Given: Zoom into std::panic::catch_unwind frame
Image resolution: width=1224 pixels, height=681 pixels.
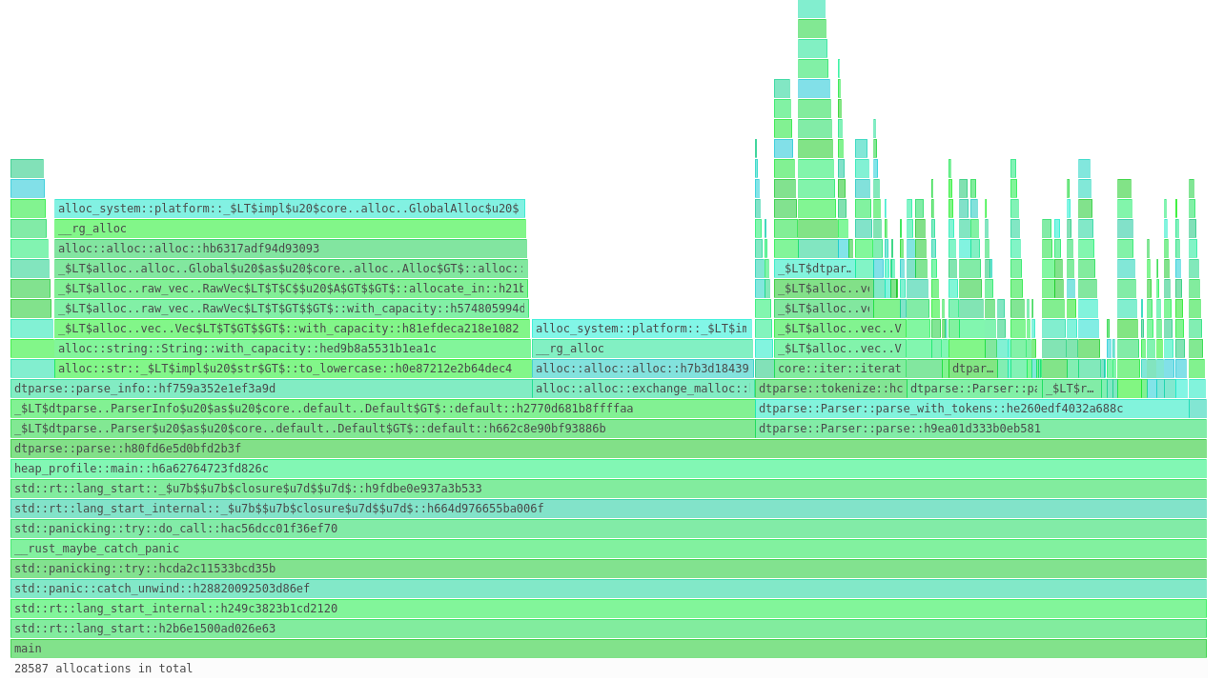Looking at the screenshot, I should point(608,589).
